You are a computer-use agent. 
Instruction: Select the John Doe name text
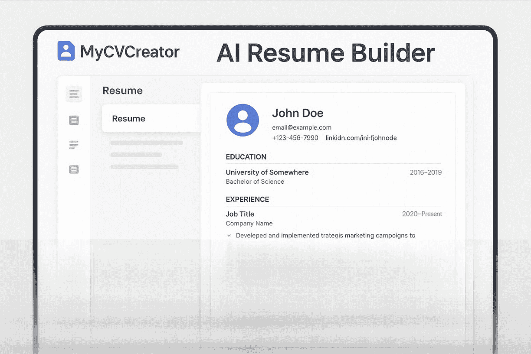coord(298,113)
